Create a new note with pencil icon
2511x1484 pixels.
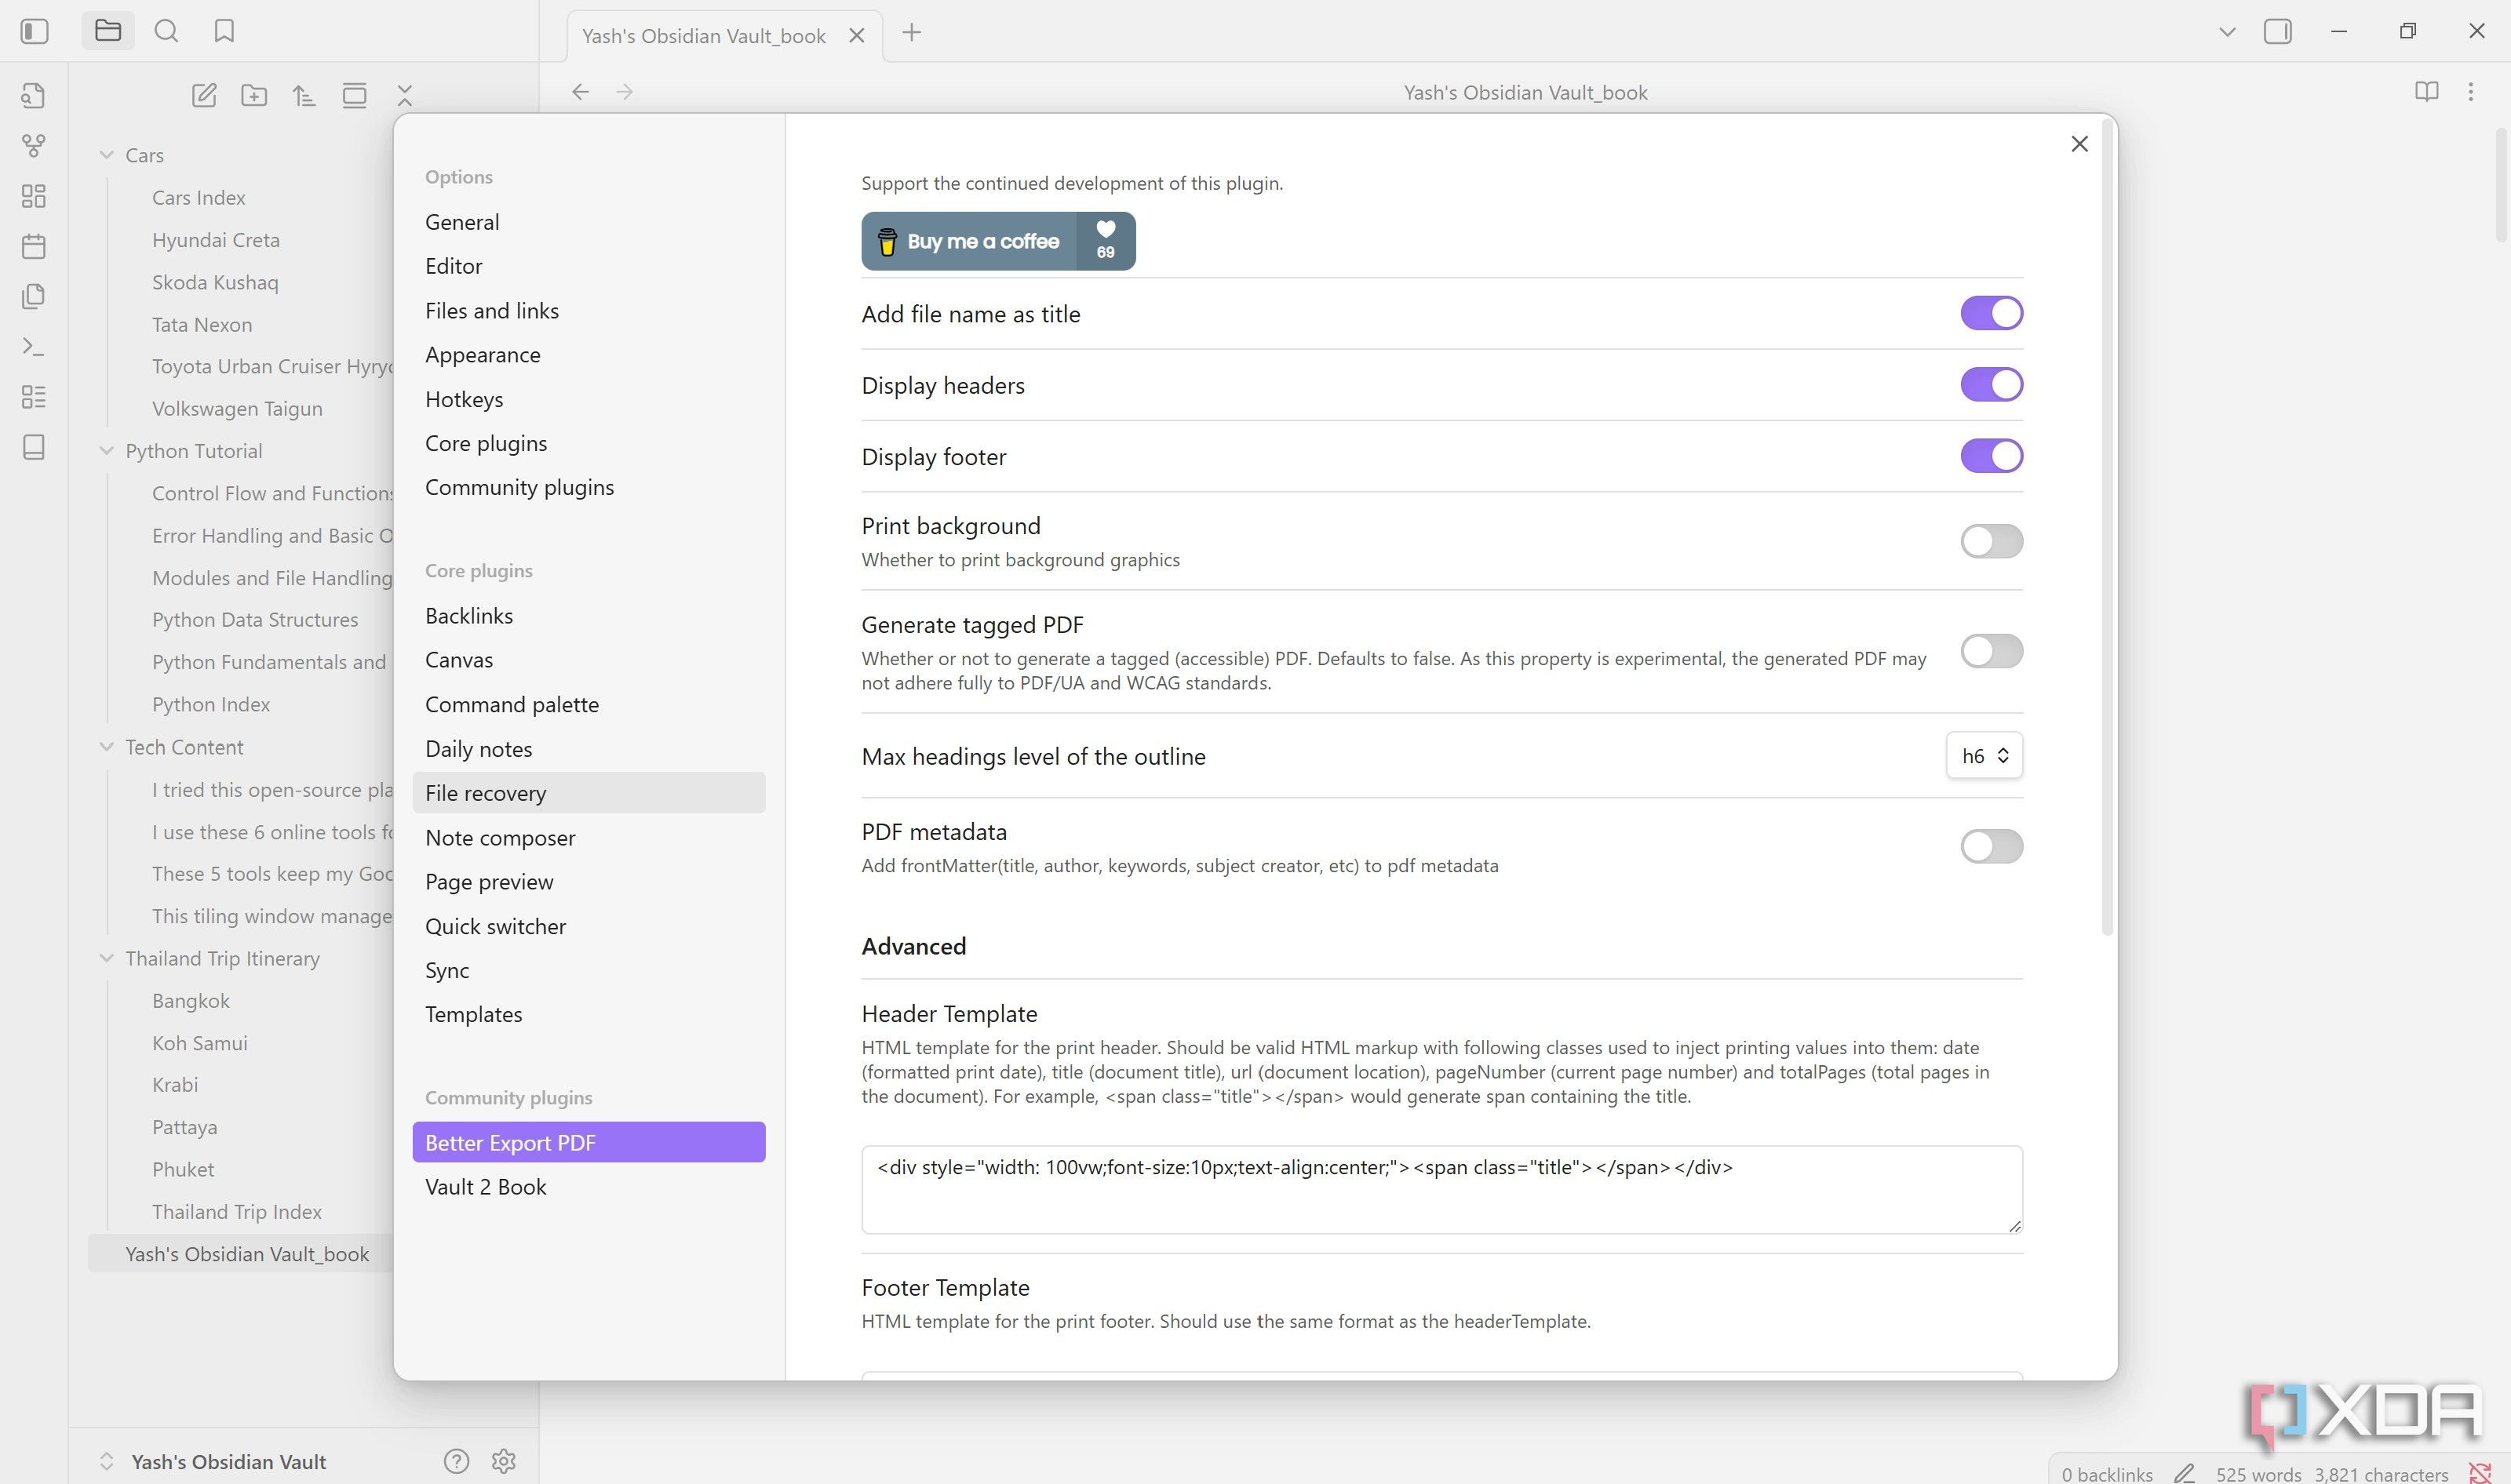point(204,95)
